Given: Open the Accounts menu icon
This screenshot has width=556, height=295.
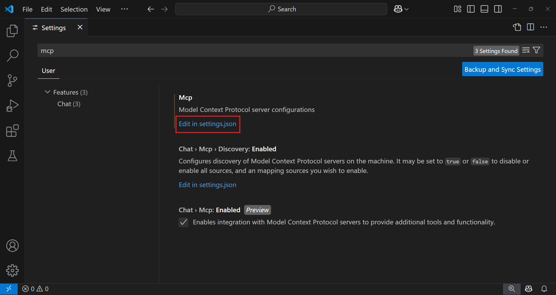Looking at the screenshot, I should [12, 246].
